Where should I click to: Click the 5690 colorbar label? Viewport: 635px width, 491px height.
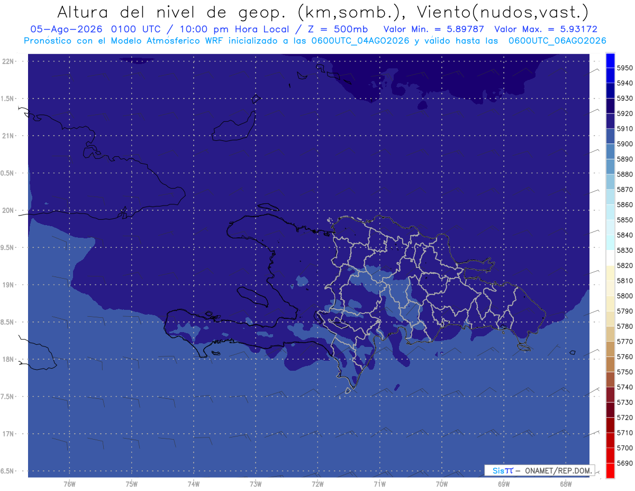pos(624,463)
